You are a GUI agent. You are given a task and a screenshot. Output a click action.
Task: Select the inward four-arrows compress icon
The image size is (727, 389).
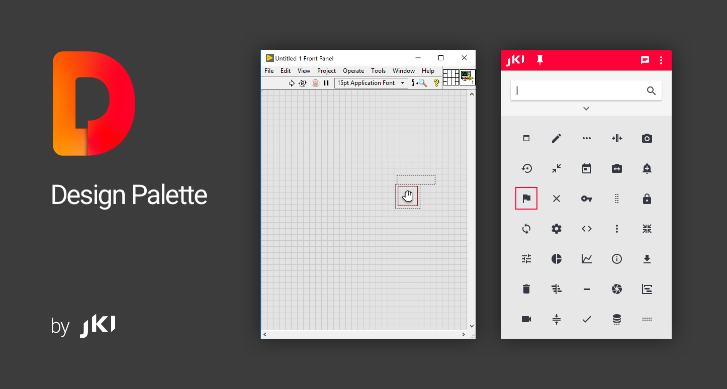pos(647,229)
